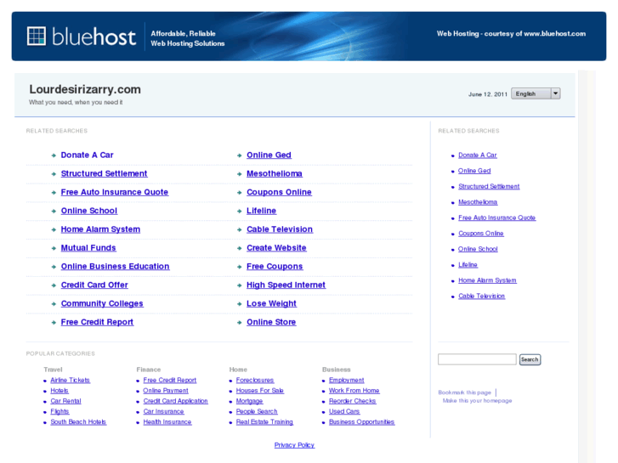Screen dimensions: 618x463
Task: Open the Coupons Online main link
Action: coord(279,192)
